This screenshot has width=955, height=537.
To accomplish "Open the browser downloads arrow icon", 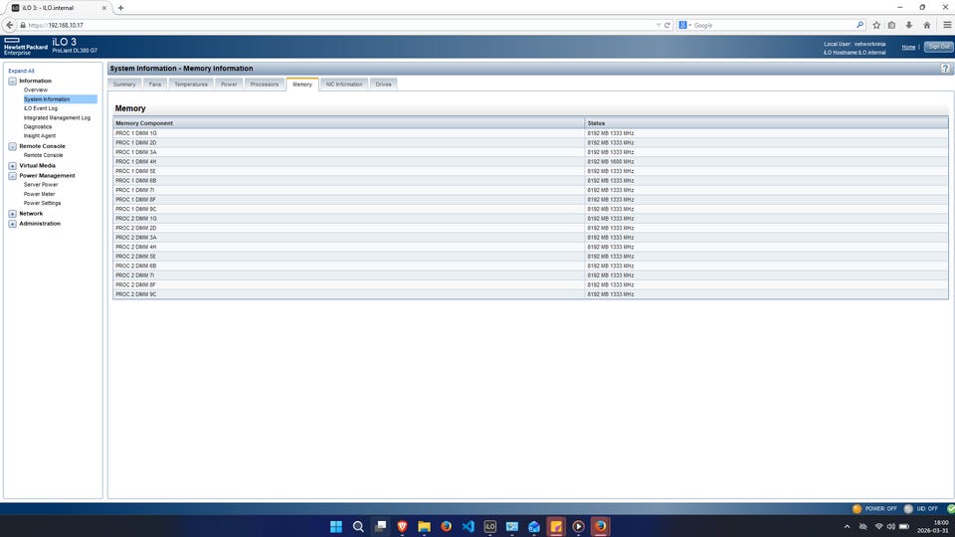I will click(908, 25).
